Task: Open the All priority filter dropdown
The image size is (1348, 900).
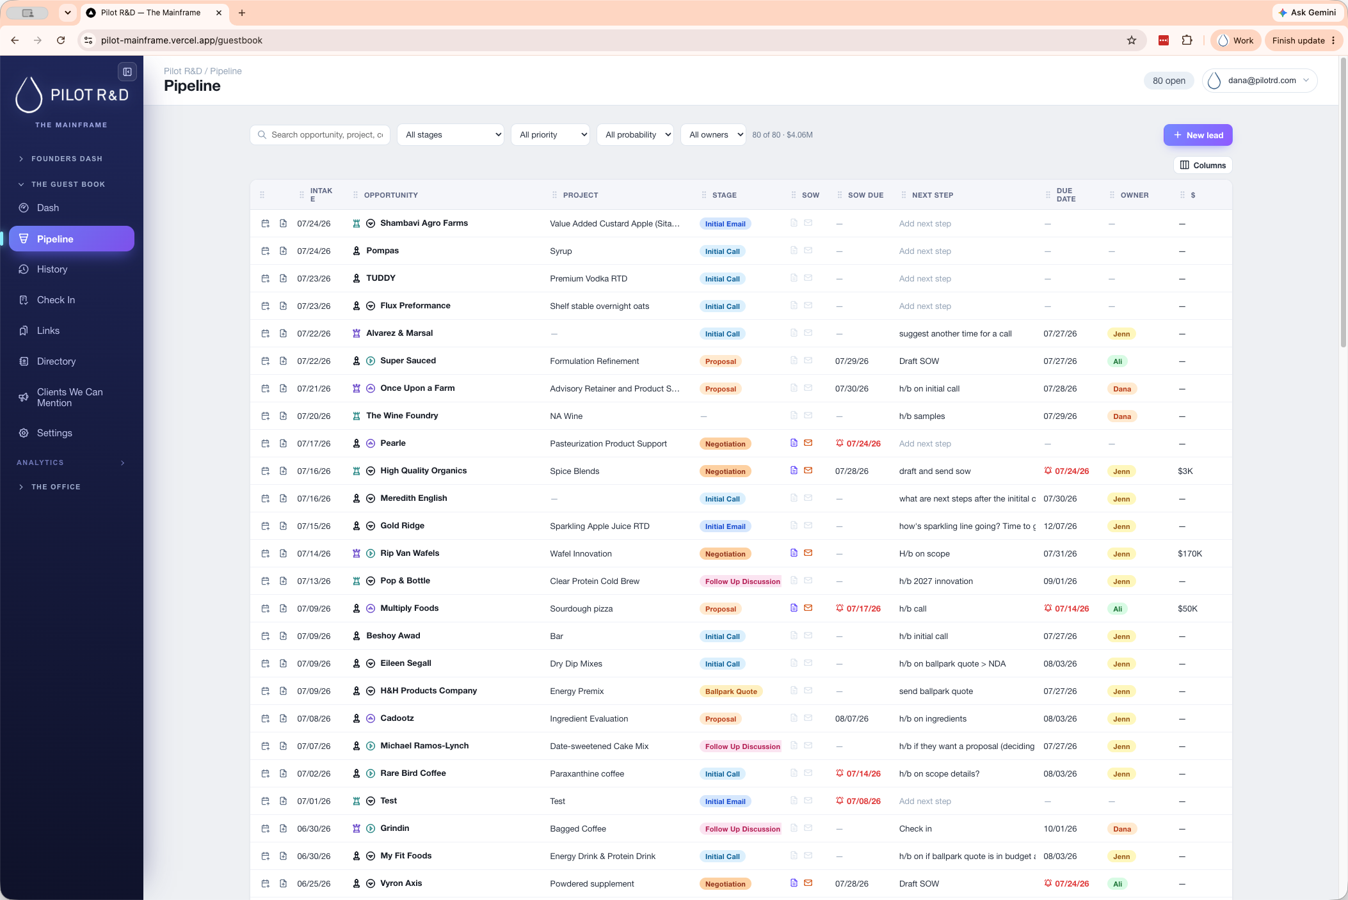Action: pos(550,135)
